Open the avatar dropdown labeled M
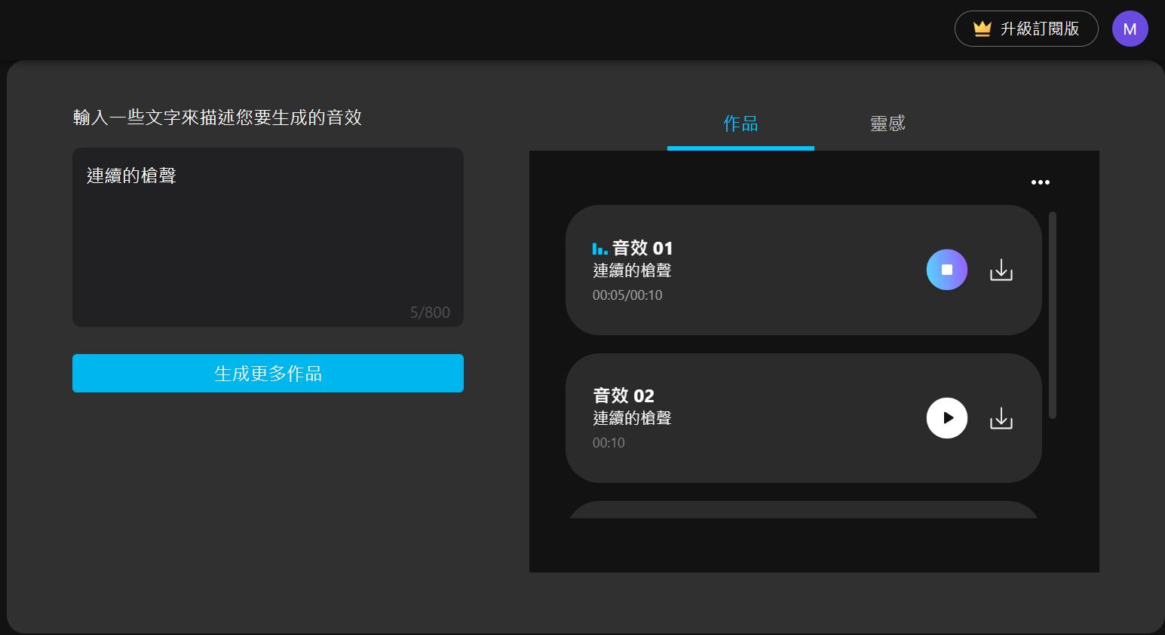Screen dimensions: 1165x635 [x=1130, y=29]
